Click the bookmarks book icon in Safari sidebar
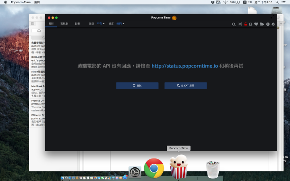290x181 pixels. coord(39,31)
